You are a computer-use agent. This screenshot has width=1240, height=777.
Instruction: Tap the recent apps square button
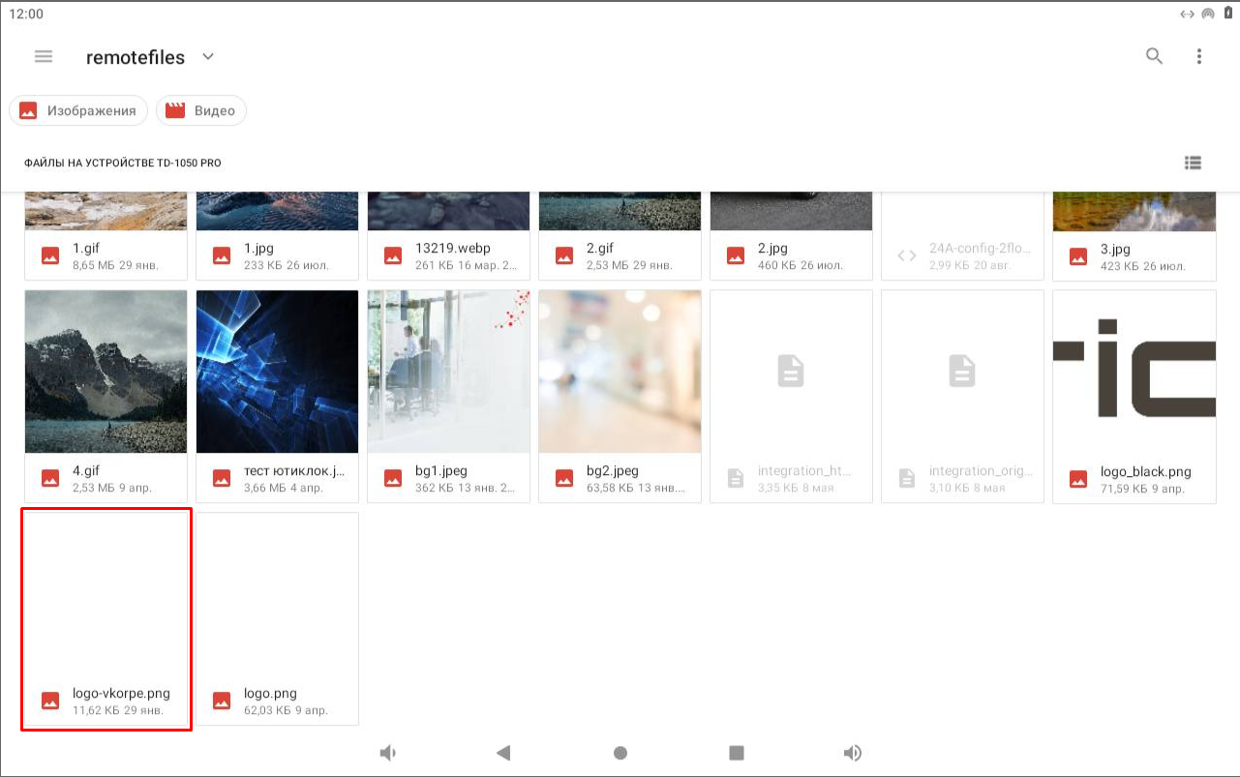tap(737, 753)
